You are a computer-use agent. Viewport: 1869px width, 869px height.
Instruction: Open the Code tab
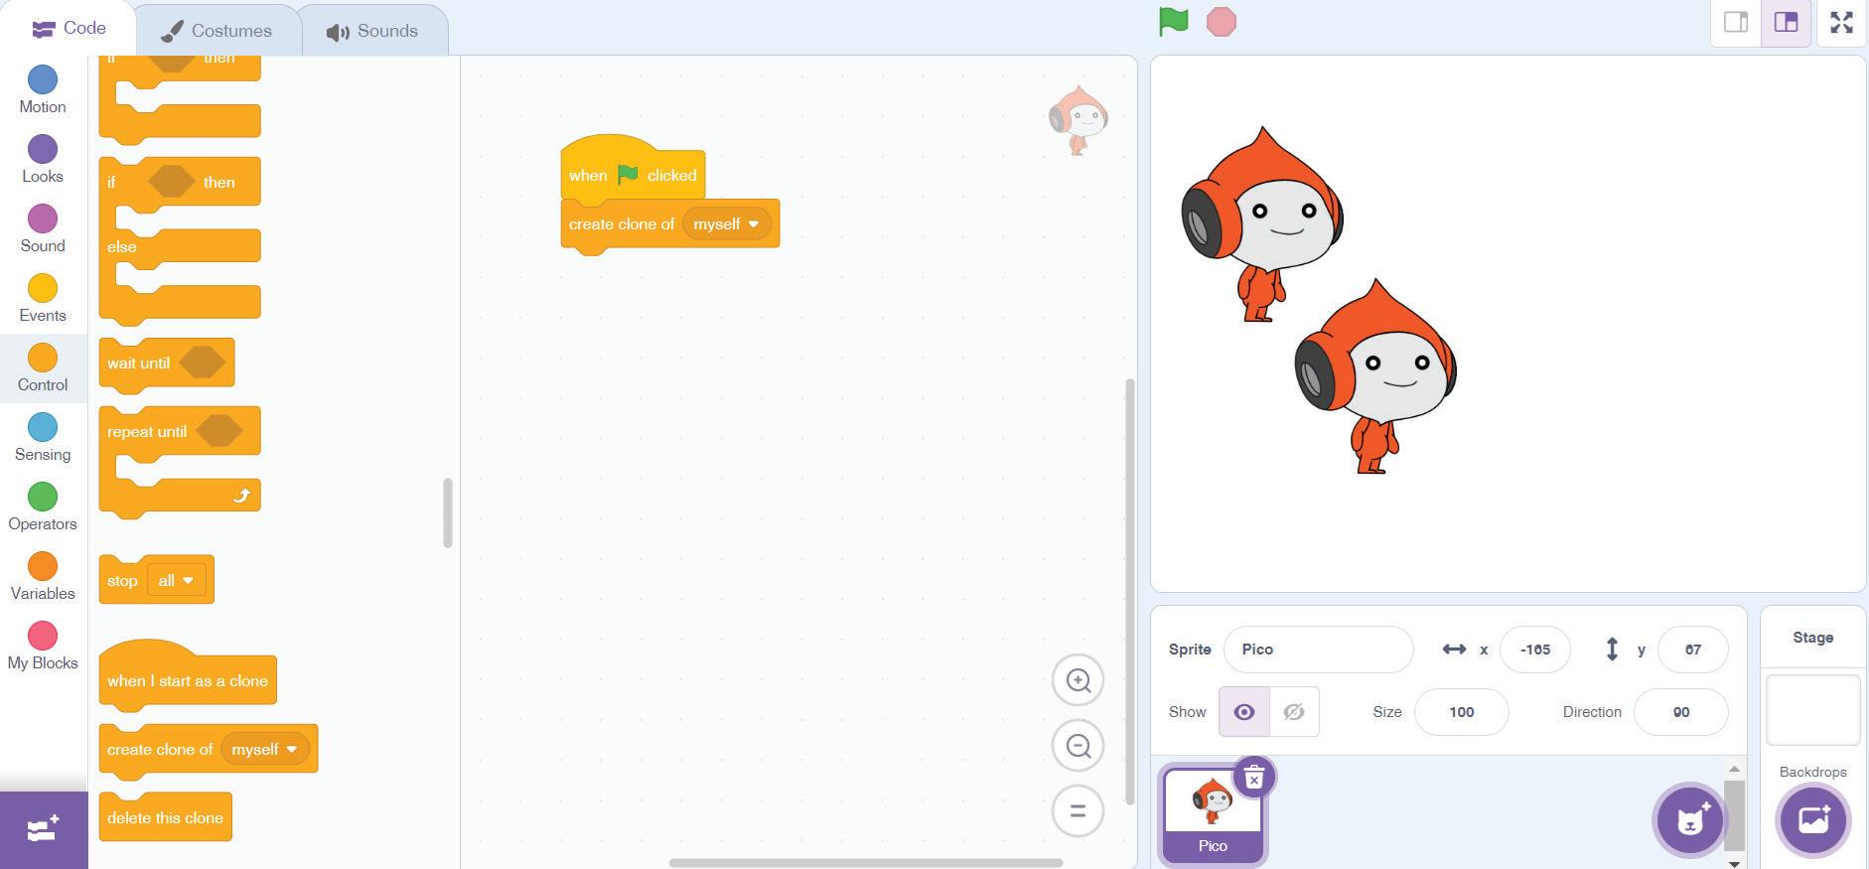(69, 29)
